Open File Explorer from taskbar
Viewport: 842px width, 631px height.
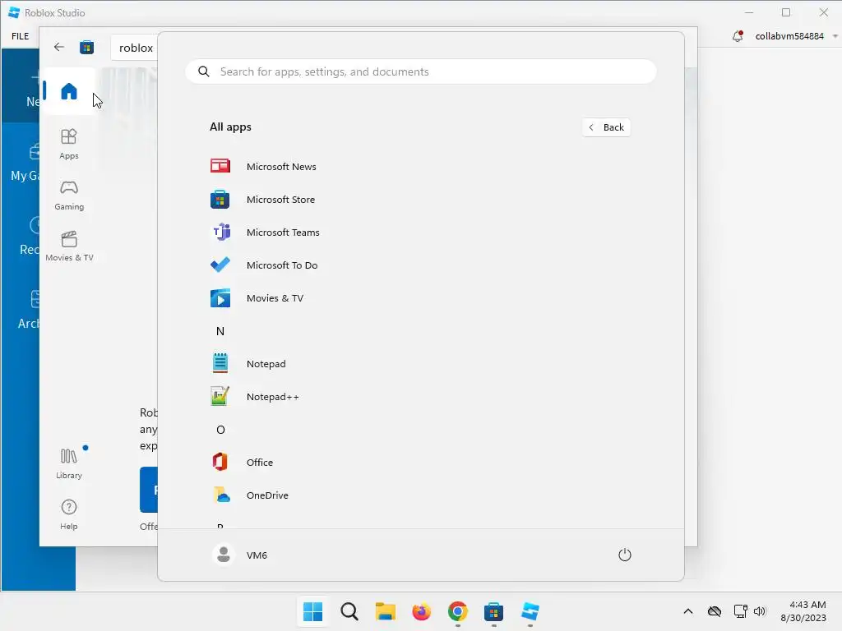point(385,611)
